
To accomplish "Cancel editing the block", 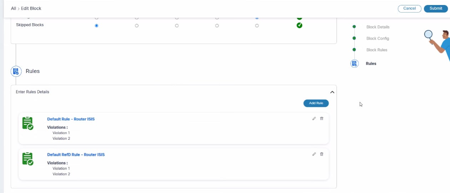I will (x=409, y=9).
